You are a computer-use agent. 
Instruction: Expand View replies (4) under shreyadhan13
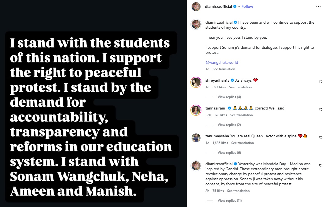click(229, 97)
